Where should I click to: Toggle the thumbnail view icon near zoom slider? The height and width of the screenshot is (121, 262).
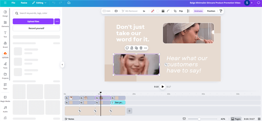click(x=184, y=119)
